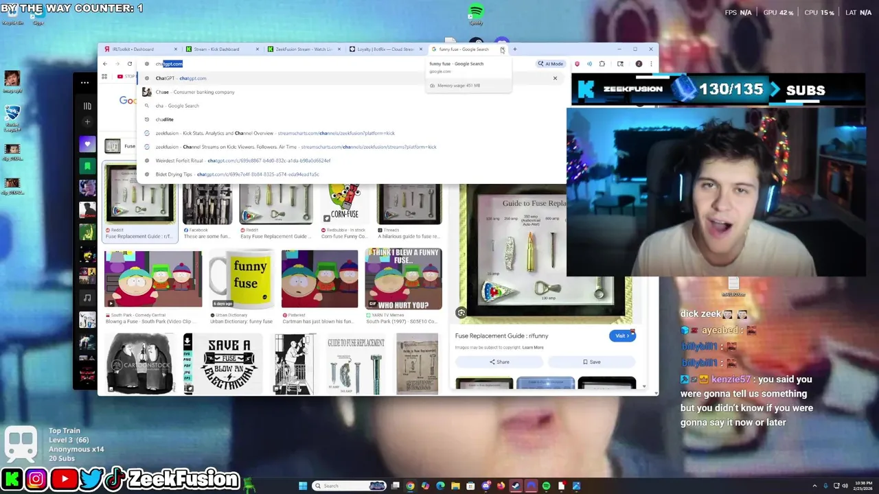Open the browser extensions puzzle icon

coord(602,64)
